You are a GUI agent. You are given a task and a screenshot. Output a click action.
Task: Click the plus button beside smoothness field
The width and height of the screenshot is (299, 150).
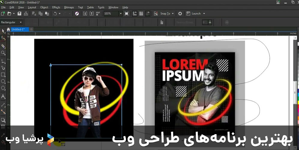(210, 22)
